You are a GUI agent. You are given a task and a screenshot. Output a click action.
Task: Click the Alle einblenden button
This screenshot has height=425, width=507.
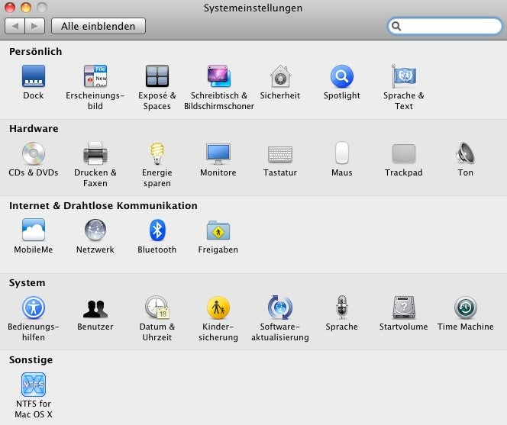coord(98,26)
